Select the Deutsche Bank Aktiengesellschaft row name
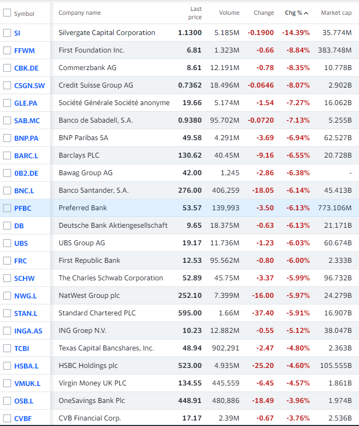This screenshot has width=359, height=426. coord(113,226)
